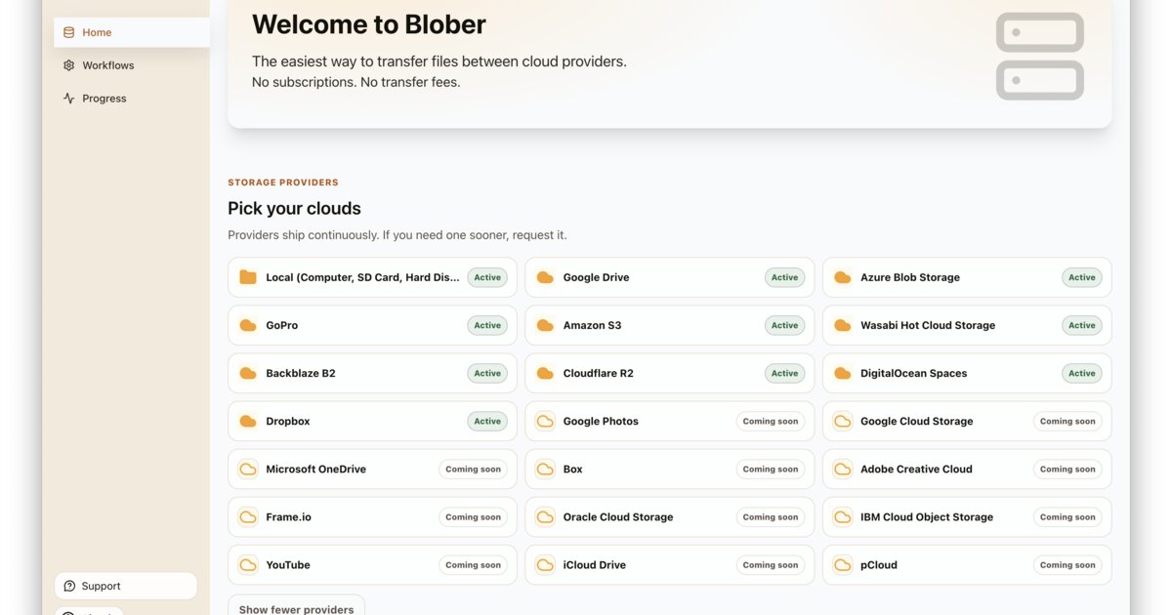Click the Active badge on Google Drive
This screenshot has height=615, width=1172.
784,277
